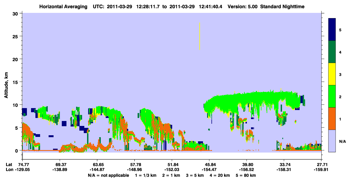This screenshot has width=357, height=183.
Task: Click the 1 = 1/3 km caption
Action: coord(146,175)
